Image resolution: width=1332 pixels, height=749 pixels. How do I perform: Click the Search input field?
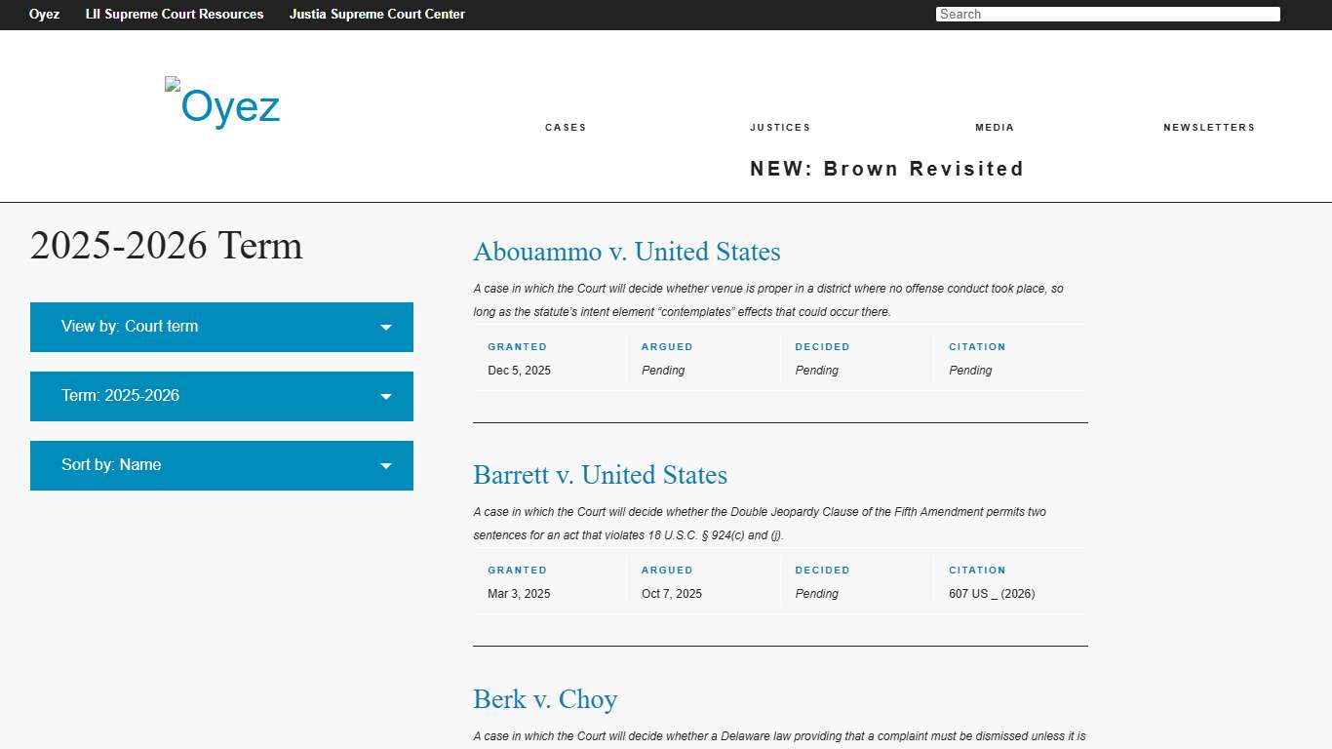click(x=1107, y=15)
